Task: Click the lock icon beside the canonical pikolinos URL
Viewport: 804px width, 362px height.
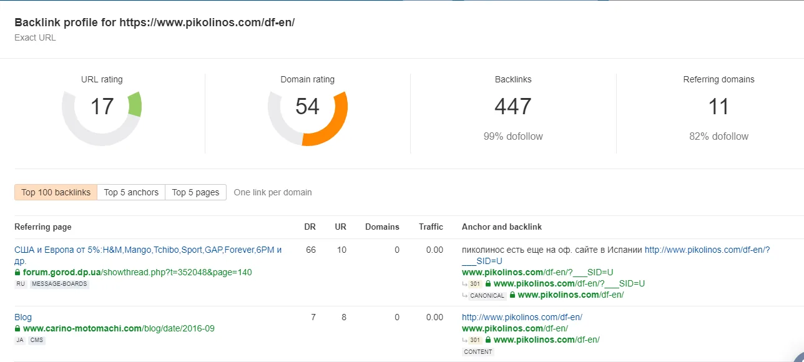Action: click(512, 295)
